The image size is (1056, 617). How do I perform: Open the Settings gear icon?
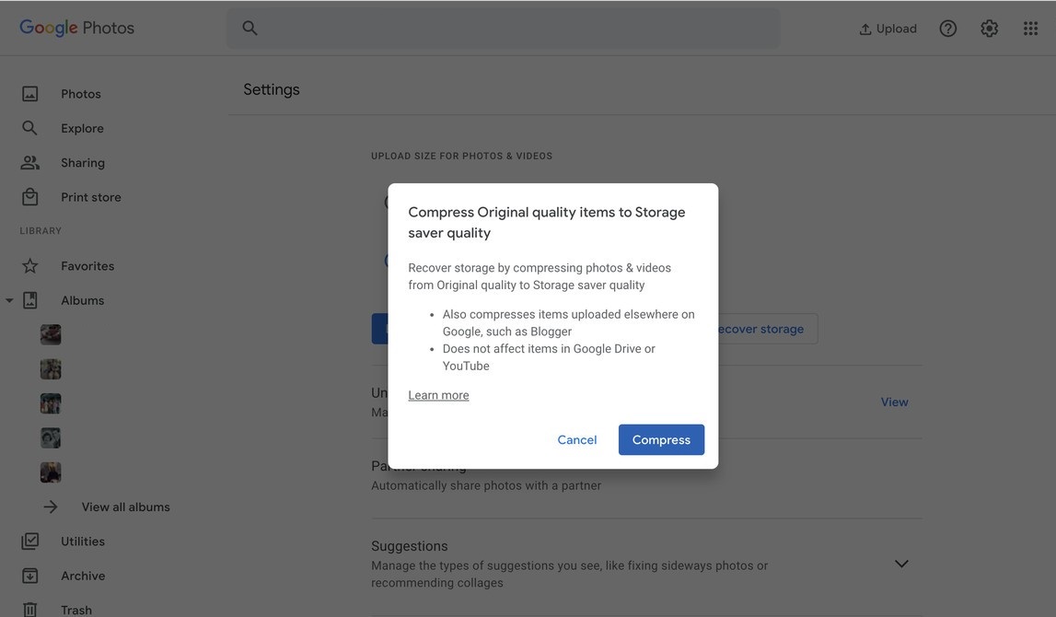pos(989,29)
